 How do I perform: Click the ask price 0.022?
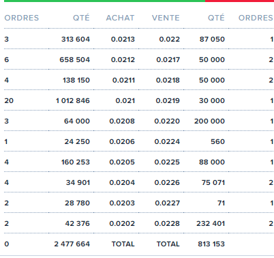[x=169, y=40]
